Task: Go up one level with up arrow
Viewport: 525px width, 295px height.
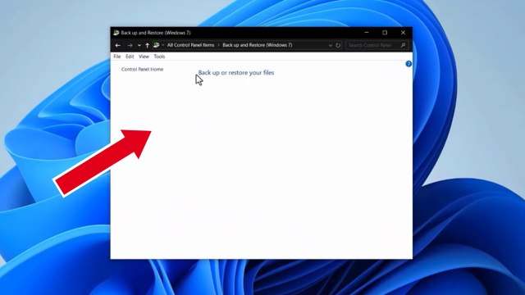Action: pos(148,45)
